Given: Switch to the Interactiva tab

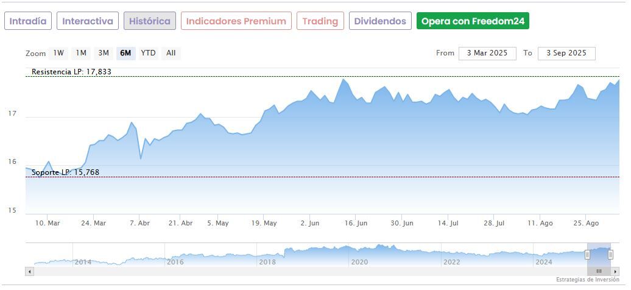Looking at the screenshot, I should tap(88, 21).
